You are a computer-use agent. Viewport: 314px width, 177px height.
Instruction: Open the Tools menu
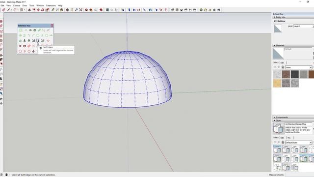[x=32, y=5]
